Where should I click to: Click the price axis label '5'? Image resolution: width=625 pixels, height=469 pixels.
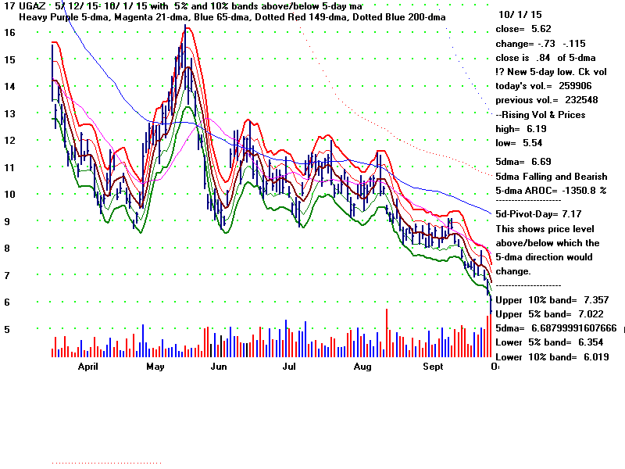point(7,330)
